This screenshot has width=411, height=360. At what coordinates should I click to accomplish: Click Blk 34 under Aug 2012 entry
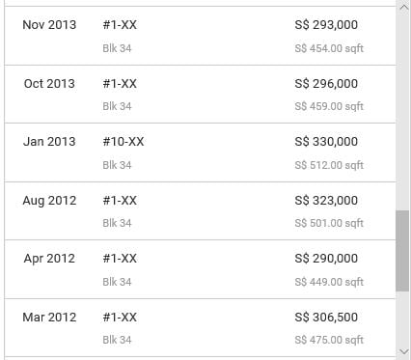pyautogui.click(x=117, y=223)
